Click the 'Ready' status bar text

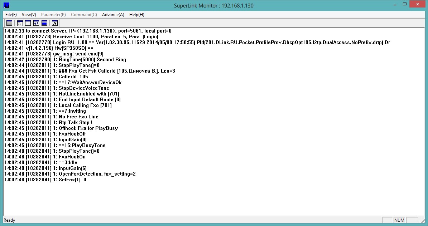tap(9, 220)
